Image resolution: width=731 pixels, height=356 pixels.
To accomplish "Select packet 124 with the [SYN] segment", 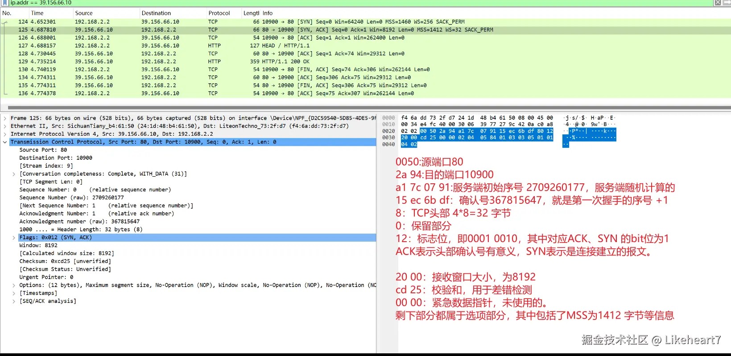I will tap(365, 22).
